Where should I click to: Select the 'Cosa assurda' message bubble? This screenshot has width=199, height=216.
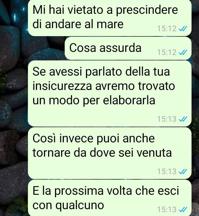coord(128,48)
